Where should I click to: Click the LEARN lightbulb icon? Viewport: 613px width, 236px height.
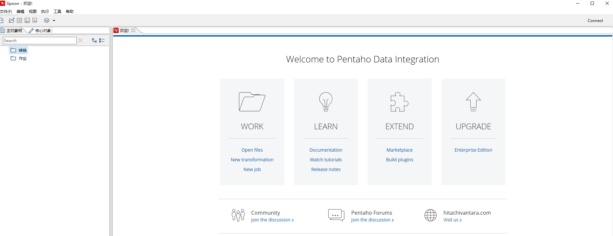click(x=326, y=102)
